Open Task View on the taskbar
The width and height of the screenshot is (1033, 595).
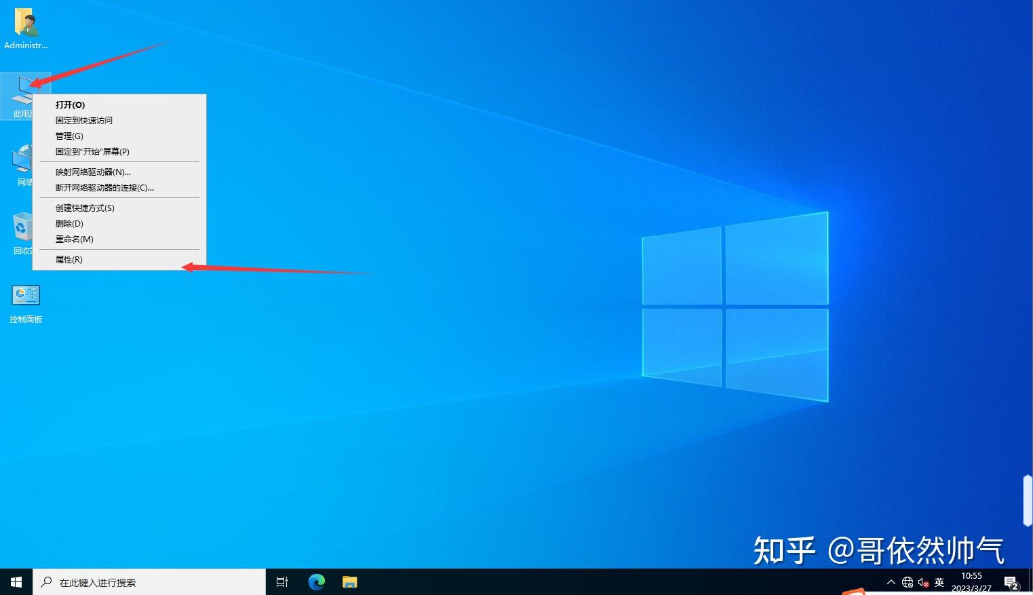point(282,582)
